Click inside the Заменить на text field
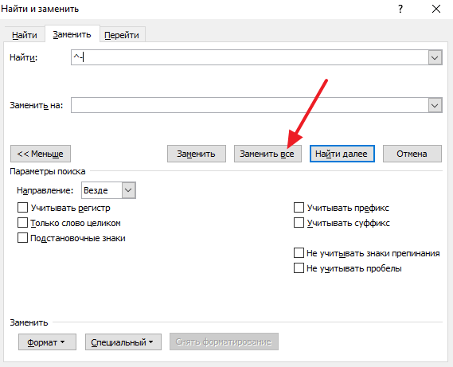Image resolution: width=453 pixels, height=367 pixels. pos(250,105)
